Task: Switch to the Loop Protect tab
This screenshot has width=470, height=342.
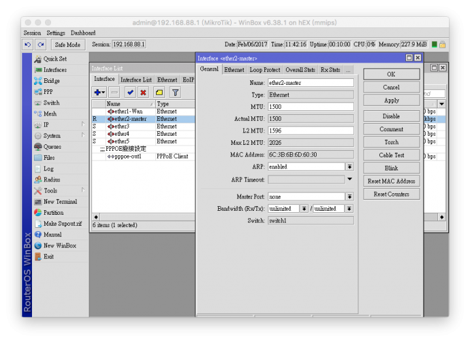Action: (x=264, y=70)
